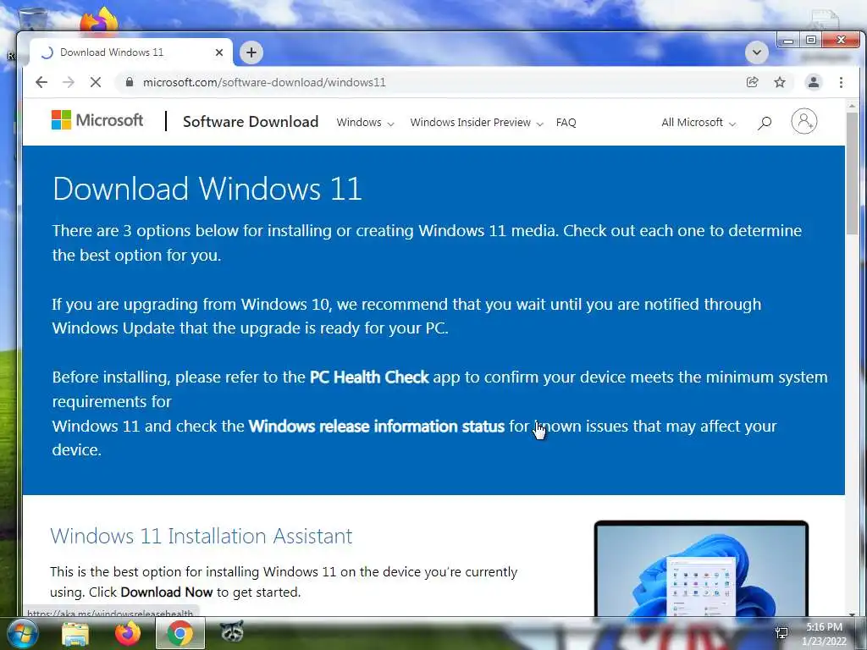The height and width of the screenshot is (650, 867).
Task: Click the lock icon in the address bar
Action: [130, 82]
